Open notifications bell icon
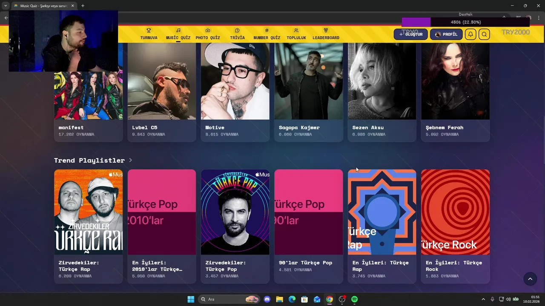This screenshot has height=306, width=545. [470, 34]
